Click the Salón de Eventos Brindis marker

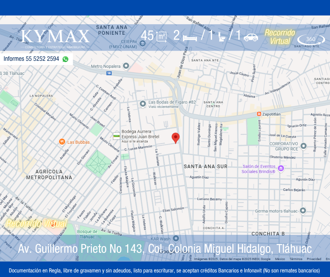[x=280, y=169]
